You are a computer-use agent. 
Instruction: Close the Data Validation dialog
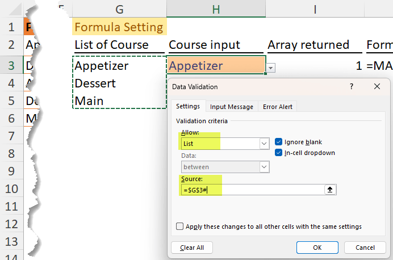pyautogui.click(x=378, y=87)
